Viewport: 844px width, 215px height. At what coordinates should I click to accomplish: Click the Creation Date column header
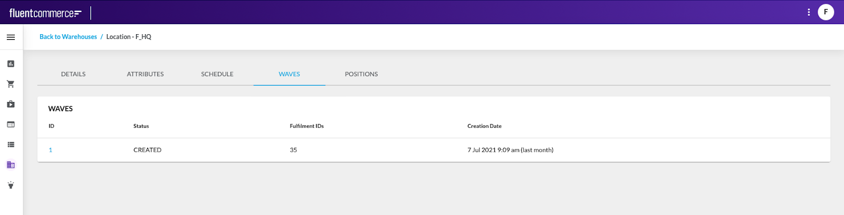484,126
